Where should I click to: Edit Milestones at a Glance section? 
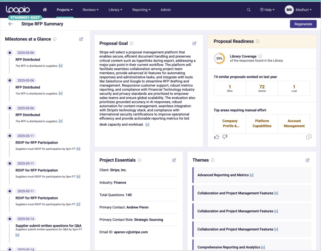(81, 39)
